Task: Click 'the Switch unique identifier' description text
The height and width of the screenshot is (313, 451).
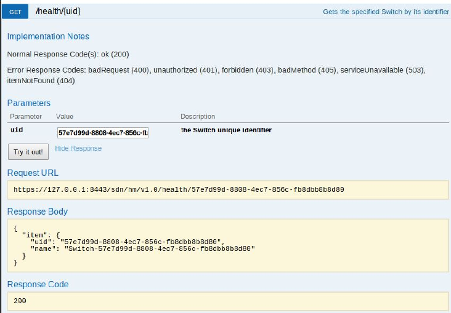Action: tap(226, 130)
